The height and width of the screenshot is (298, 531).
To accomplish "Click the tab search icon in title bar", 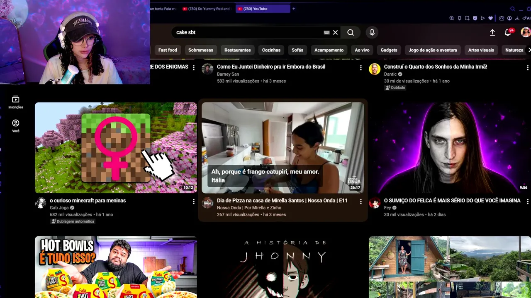I will point(513,9).
